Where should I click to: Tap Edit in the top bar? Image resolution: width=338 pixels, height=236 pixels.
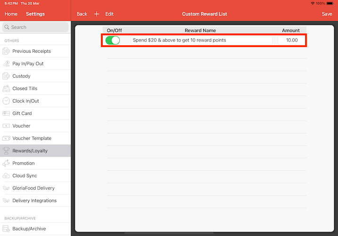(109, 14)
